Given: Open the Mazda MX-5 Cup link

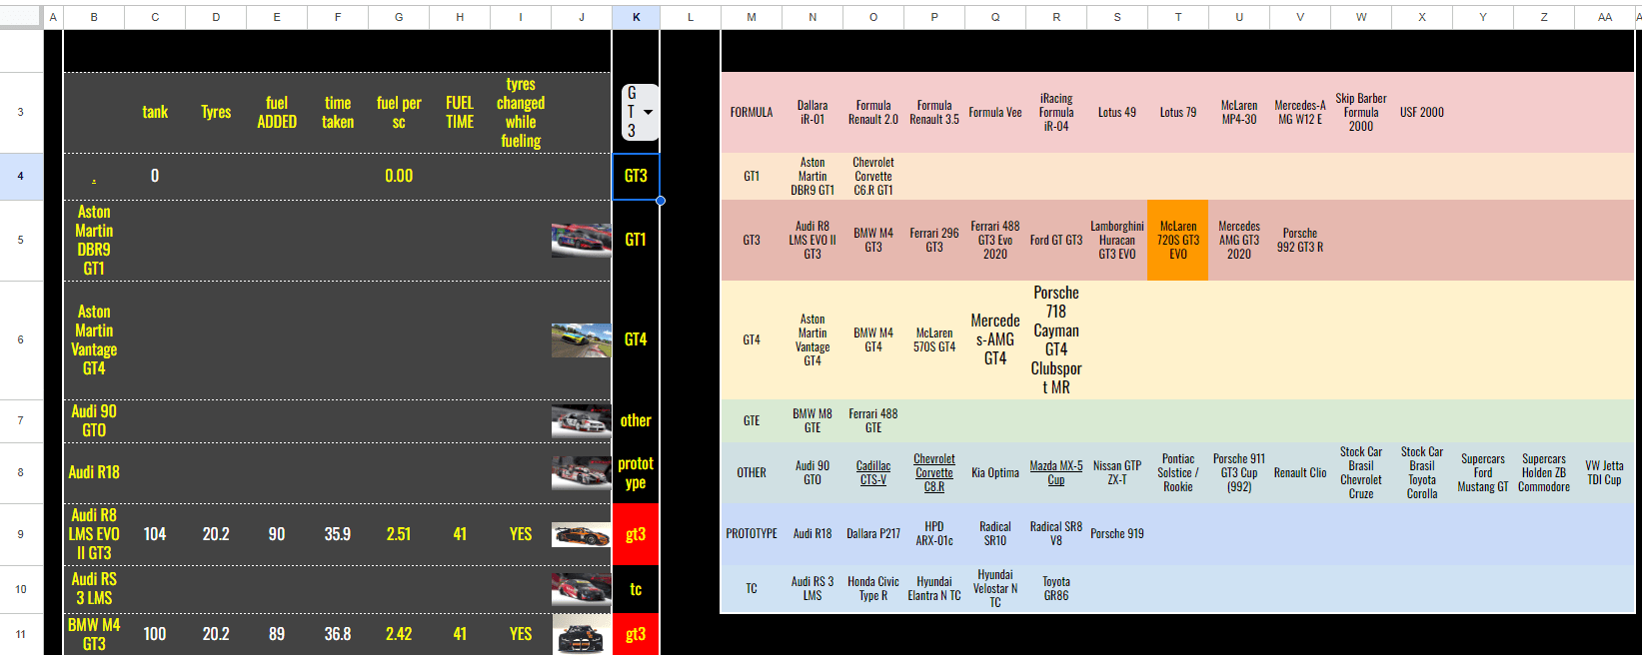Looking at the screenshot, I should (1056, 473).
